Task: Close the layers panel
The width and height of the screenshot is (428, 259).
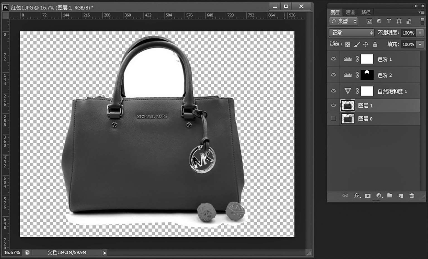Action: tap(423, 6)
